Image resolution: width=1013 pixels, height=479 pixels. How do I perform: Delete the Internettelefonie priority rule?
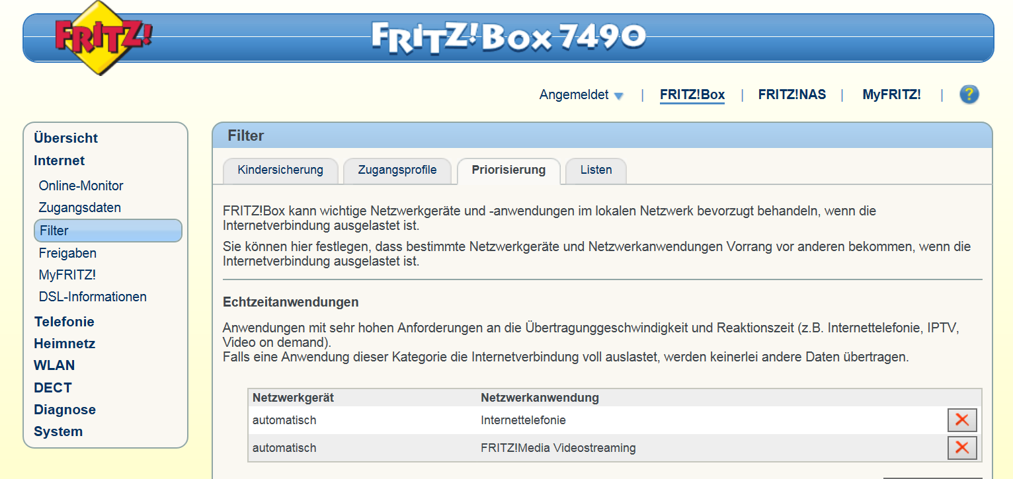point(962,420)
